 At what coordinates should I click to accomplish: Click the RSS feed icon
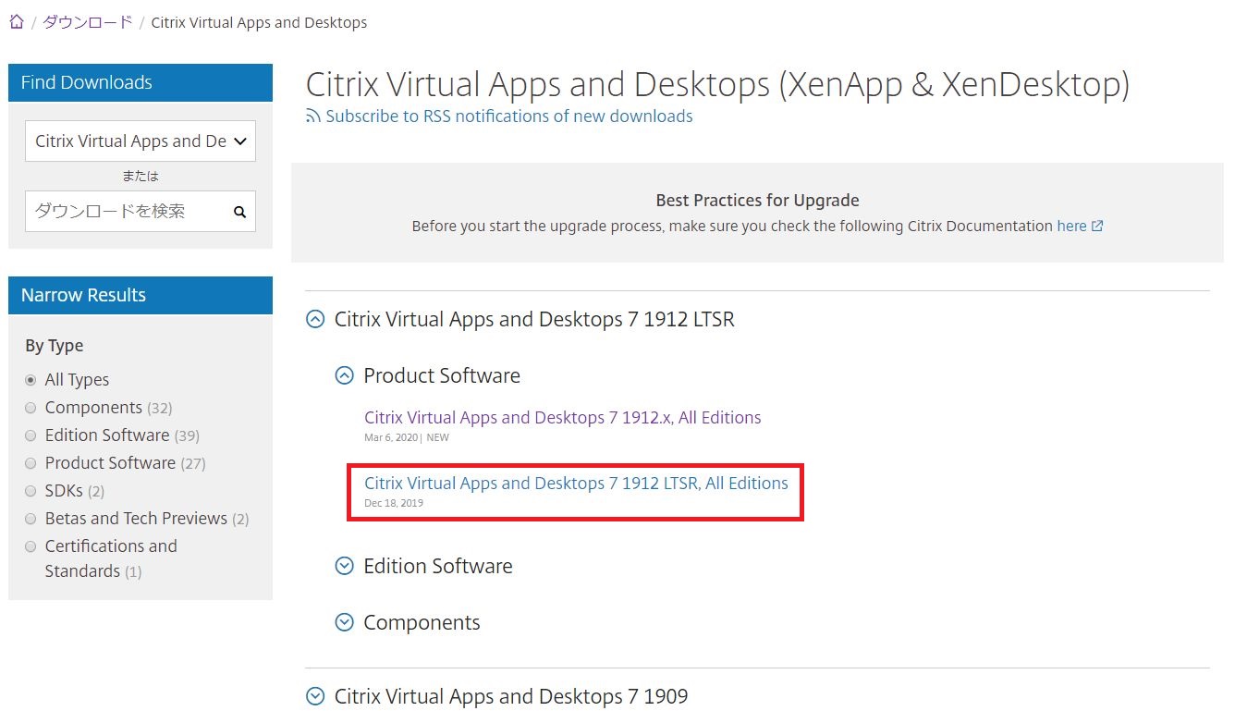click(313, 116)
